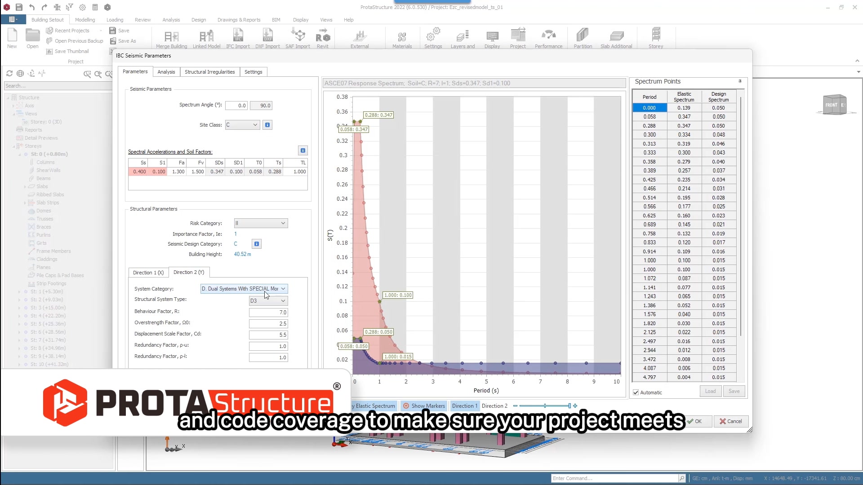Confirm the dialog with OK

(695, 421)
